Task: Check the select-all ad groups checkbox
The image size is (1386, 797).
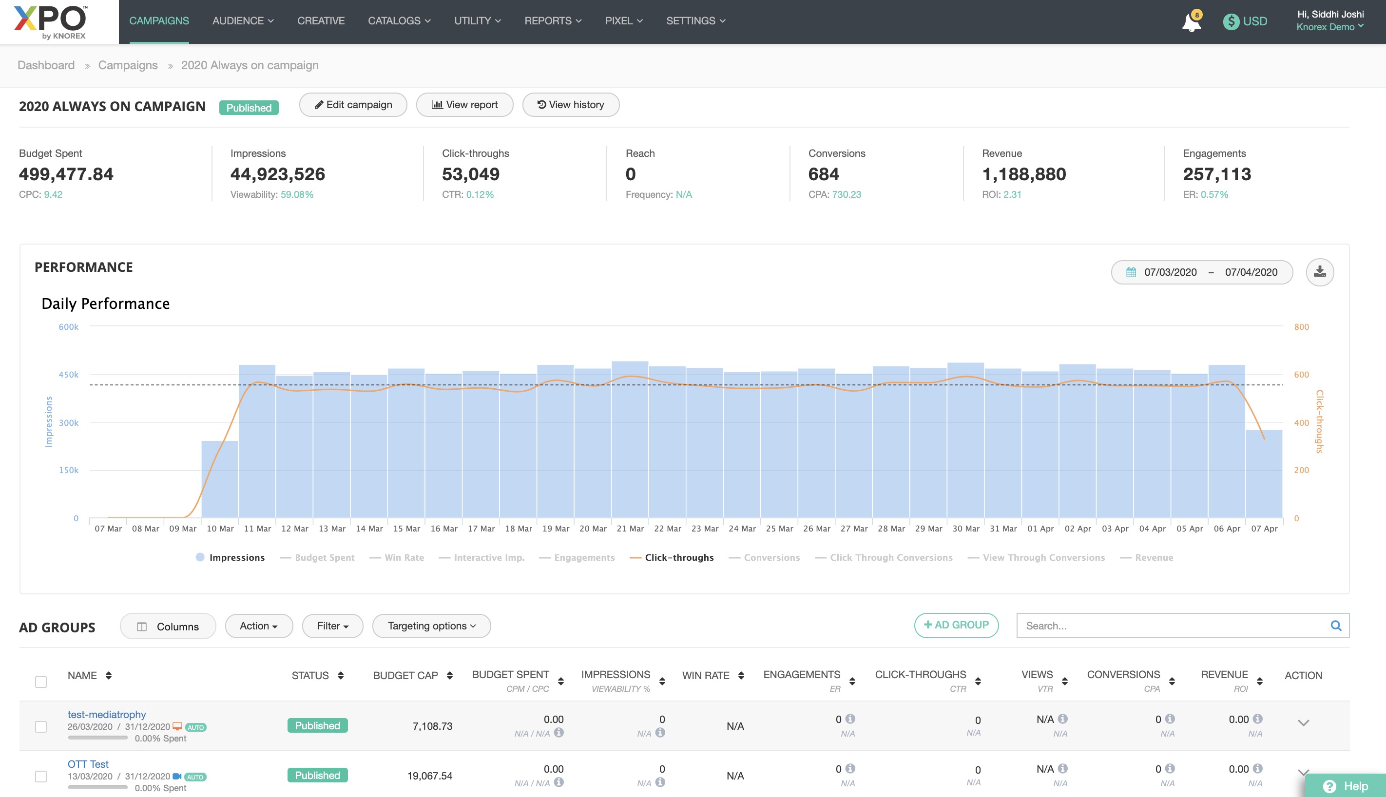Action: click(41, 682)
